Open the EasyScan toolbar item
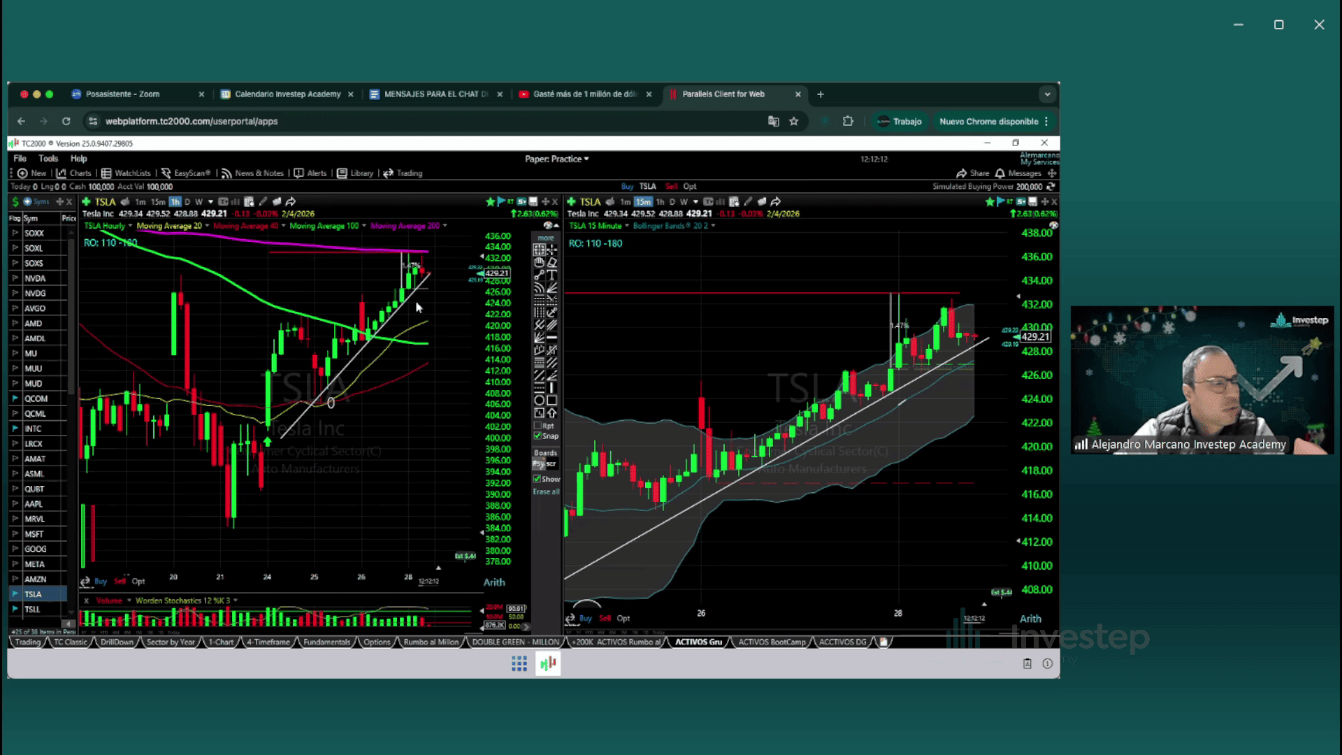 186,173
